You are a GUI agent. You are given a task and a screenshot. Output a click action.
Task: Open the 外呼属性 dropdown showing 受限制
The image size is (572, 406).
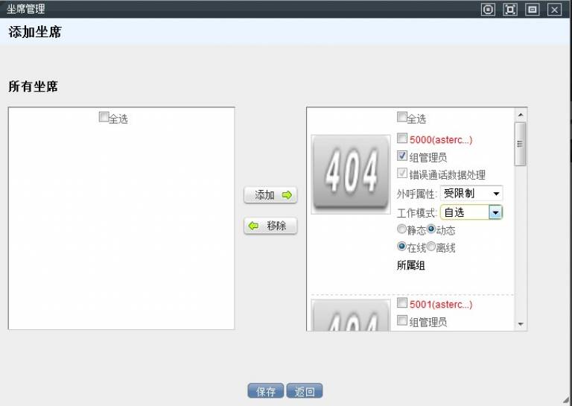pos(471,194)
